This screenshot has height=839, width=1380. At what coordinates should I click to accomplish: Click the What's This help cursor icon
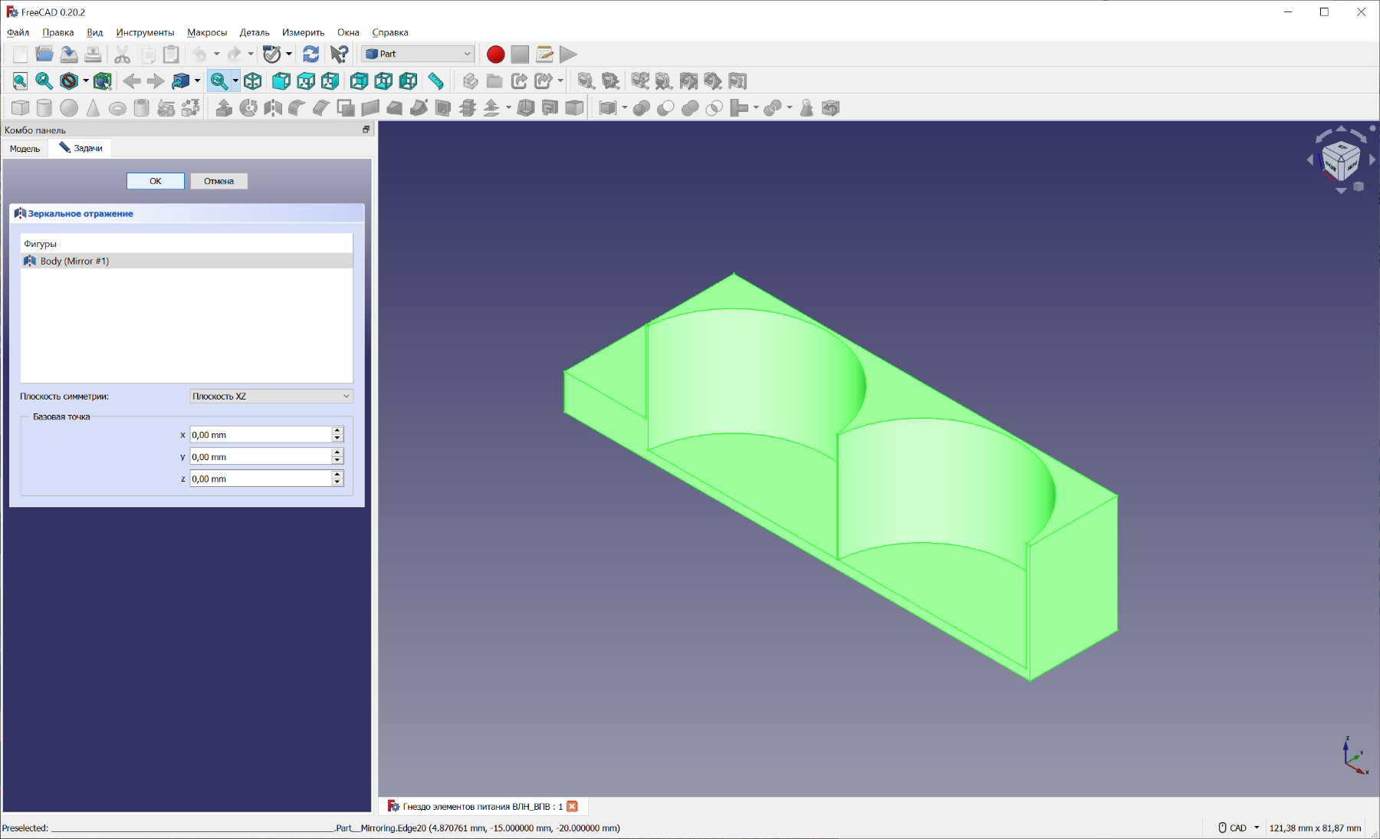339,54
